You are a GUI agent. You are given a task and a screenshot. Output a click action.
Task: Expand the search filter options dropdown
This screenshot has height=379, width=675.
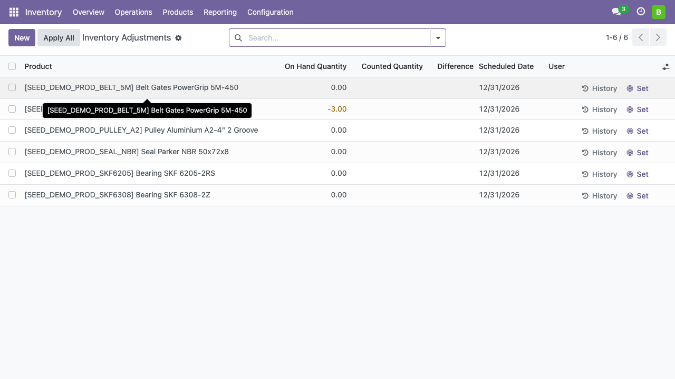click(438, 38)
